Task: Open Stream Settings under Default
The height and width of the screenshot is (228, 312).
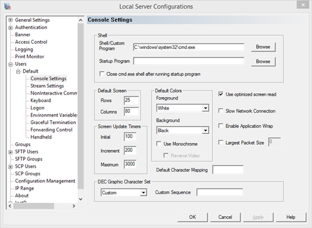Action: pos(47,86)
